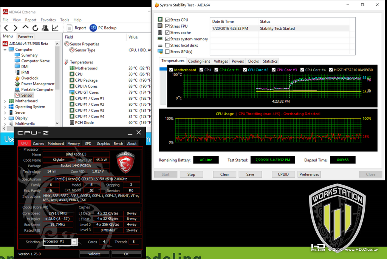Screen dimensions: 387x259
Task: Open the File menu in AIDA64
Action: pyautogui.click(x=5, y=20)
